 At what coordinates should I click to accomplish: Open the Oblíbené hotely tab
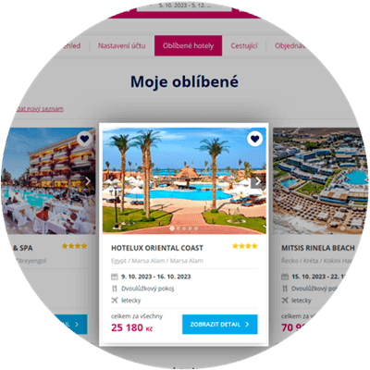tap(188, 45)
